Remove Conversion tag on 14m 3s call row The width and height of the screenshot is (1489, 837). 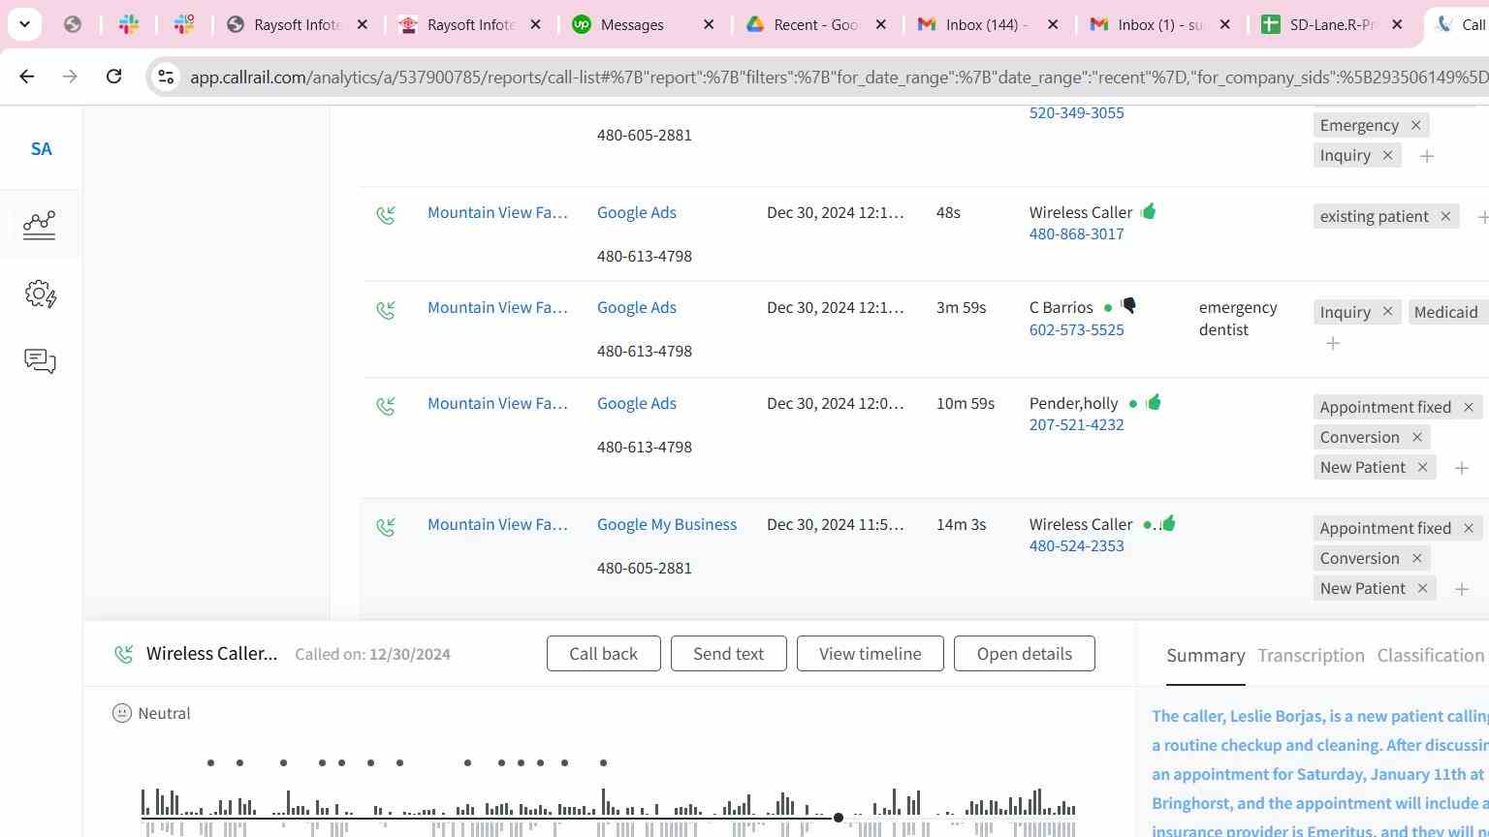(1416, 558)
